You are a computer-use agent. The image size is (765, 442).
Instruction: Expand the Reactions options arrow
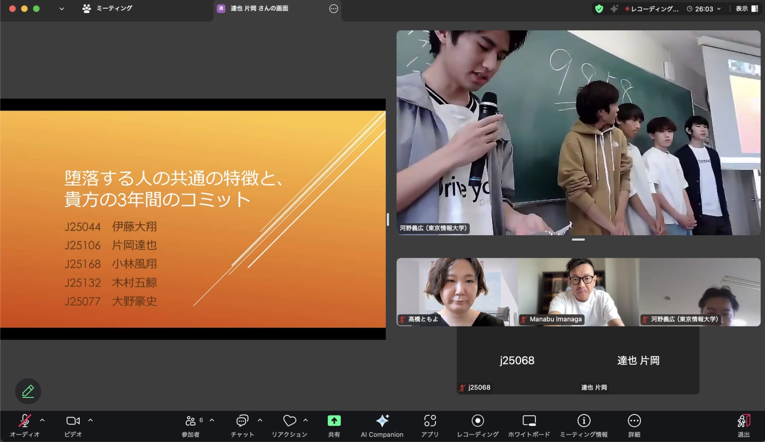pyautogui.click(x=306, y=420)
